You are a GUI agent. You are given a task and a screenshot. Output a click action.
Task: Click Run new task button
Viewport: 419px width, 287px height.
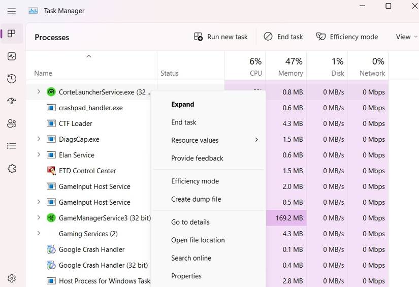221,37
